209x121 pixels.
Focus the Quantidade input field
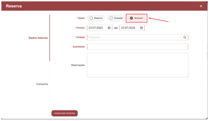[x=137, y=46]
